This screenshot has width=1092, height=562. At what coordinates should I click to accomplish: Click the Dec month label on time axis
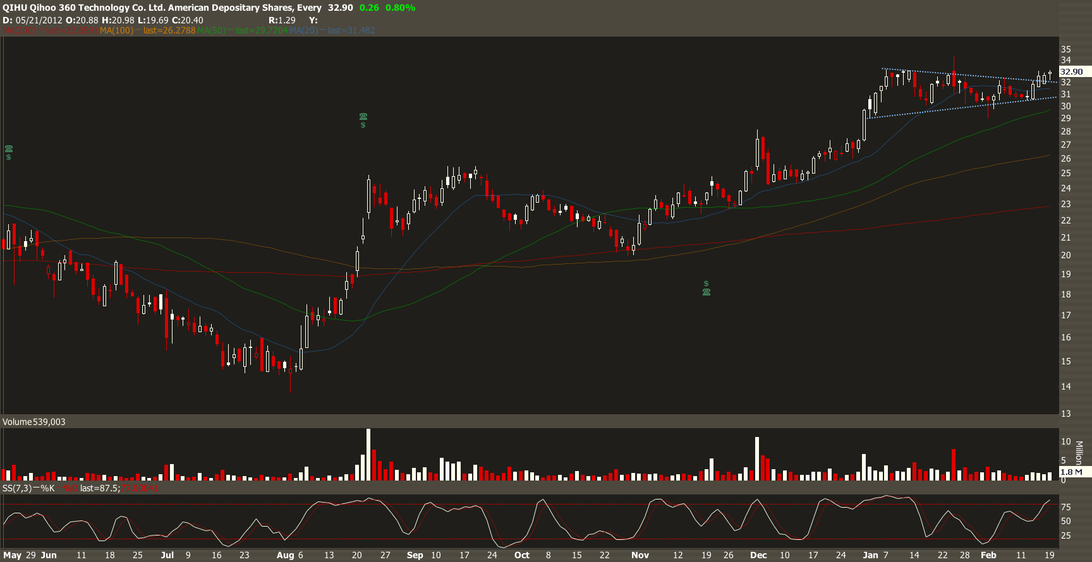click(758, 555)
